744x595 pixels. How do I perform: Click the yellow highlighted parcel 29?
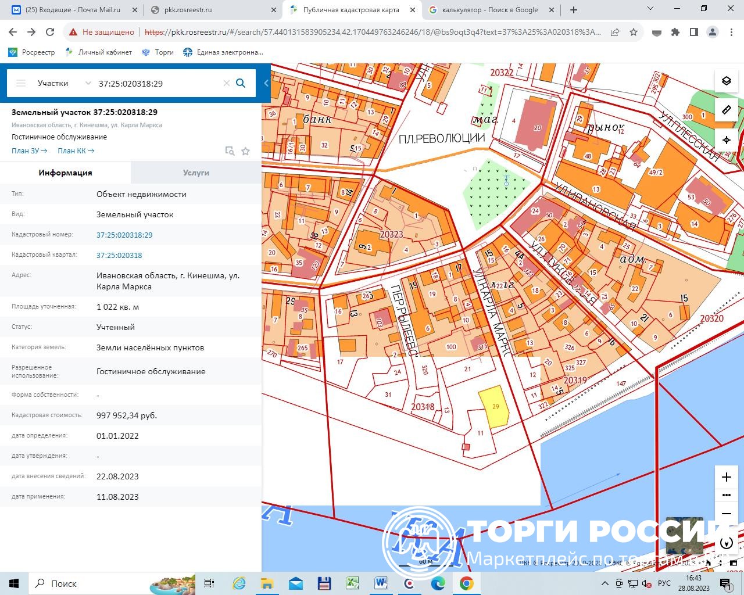click(x=494, y=407)
